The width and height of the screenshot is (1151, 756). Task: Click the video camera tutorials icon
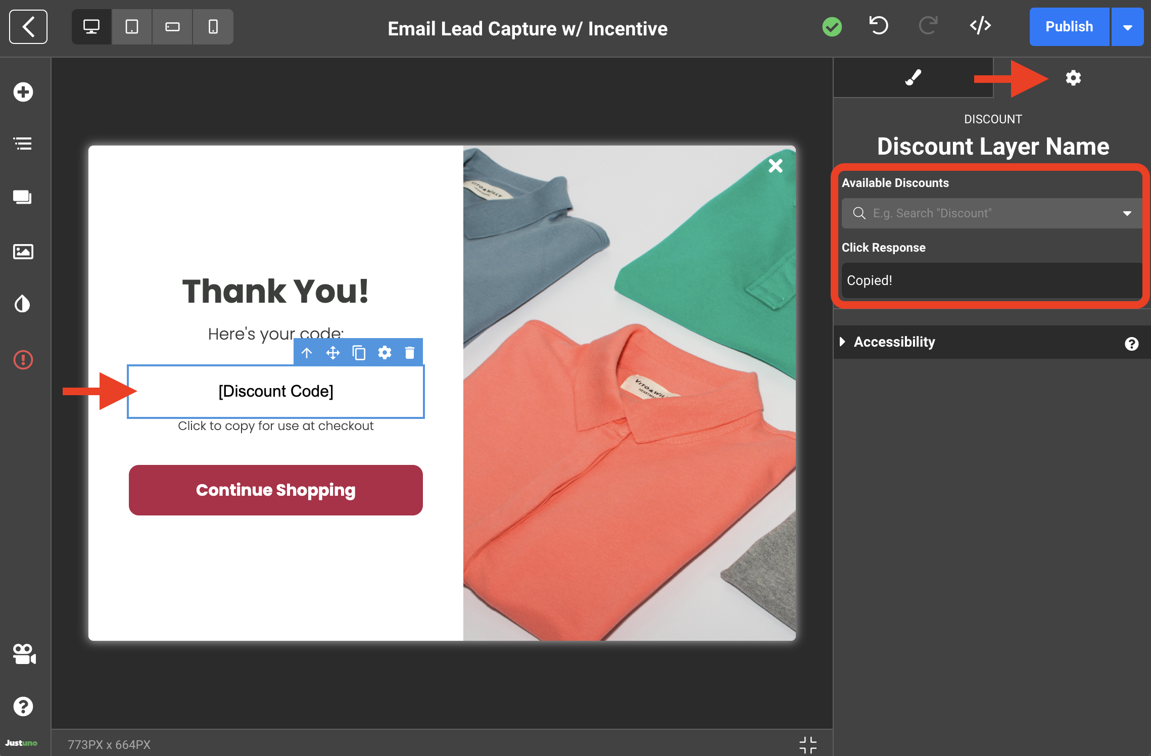[x=23, y=654]
